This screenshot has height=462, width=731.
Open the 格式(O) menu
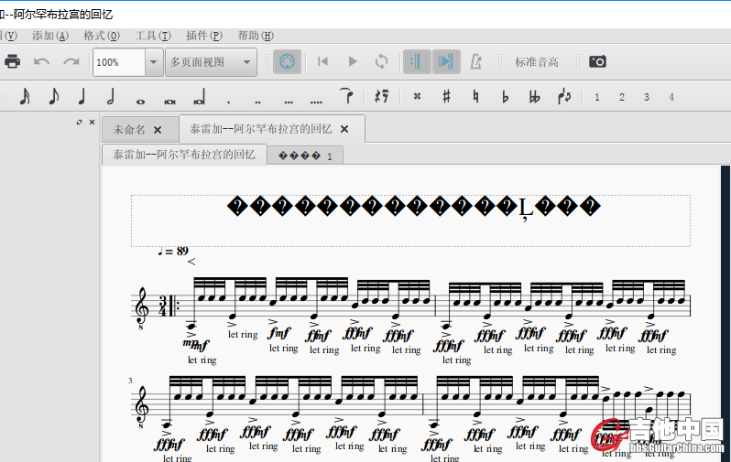(102, 36)
